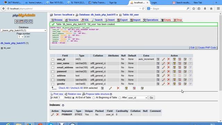Switch to the Export tab
Viewport: 222px width, 125px height.
(x=122, y=20)
